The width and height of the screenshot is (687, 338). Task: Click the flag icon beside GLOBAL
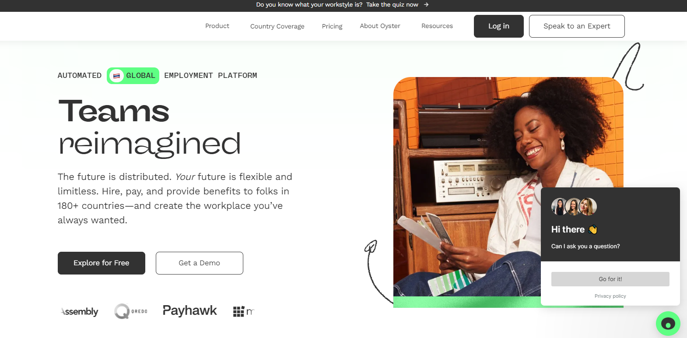[116, 76]
